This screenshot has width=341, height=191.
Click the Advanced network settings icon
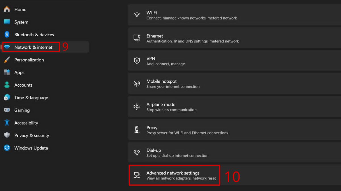(137, 175)
